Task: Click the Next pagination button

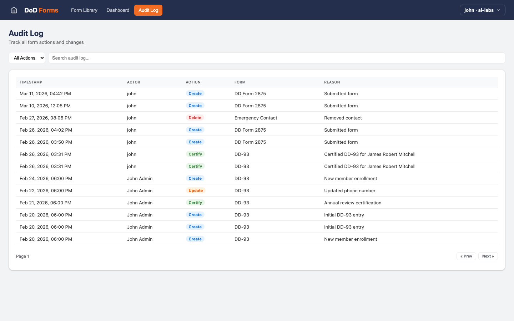Action: (x=488, y=256)
